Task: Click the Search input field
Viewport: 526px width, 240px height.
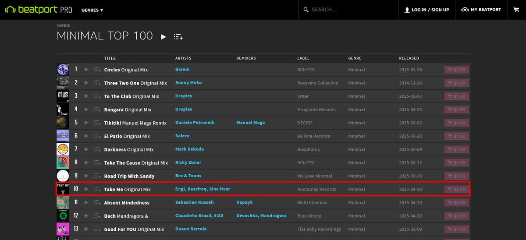Action: (348, 10)
